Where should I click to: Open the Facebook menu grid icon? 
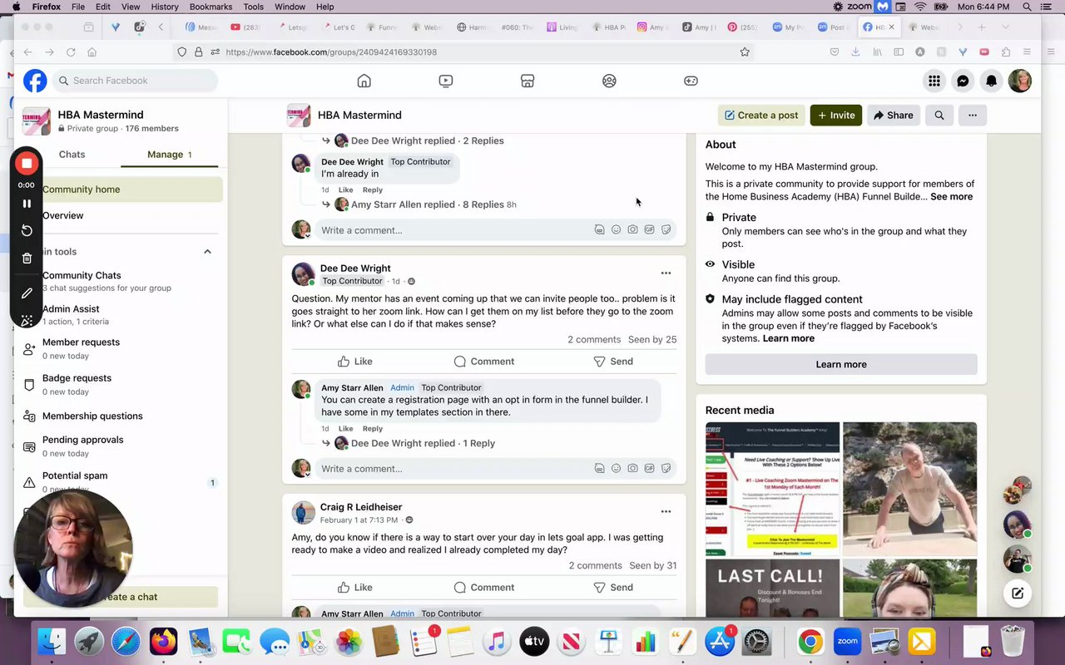(934, 81)
